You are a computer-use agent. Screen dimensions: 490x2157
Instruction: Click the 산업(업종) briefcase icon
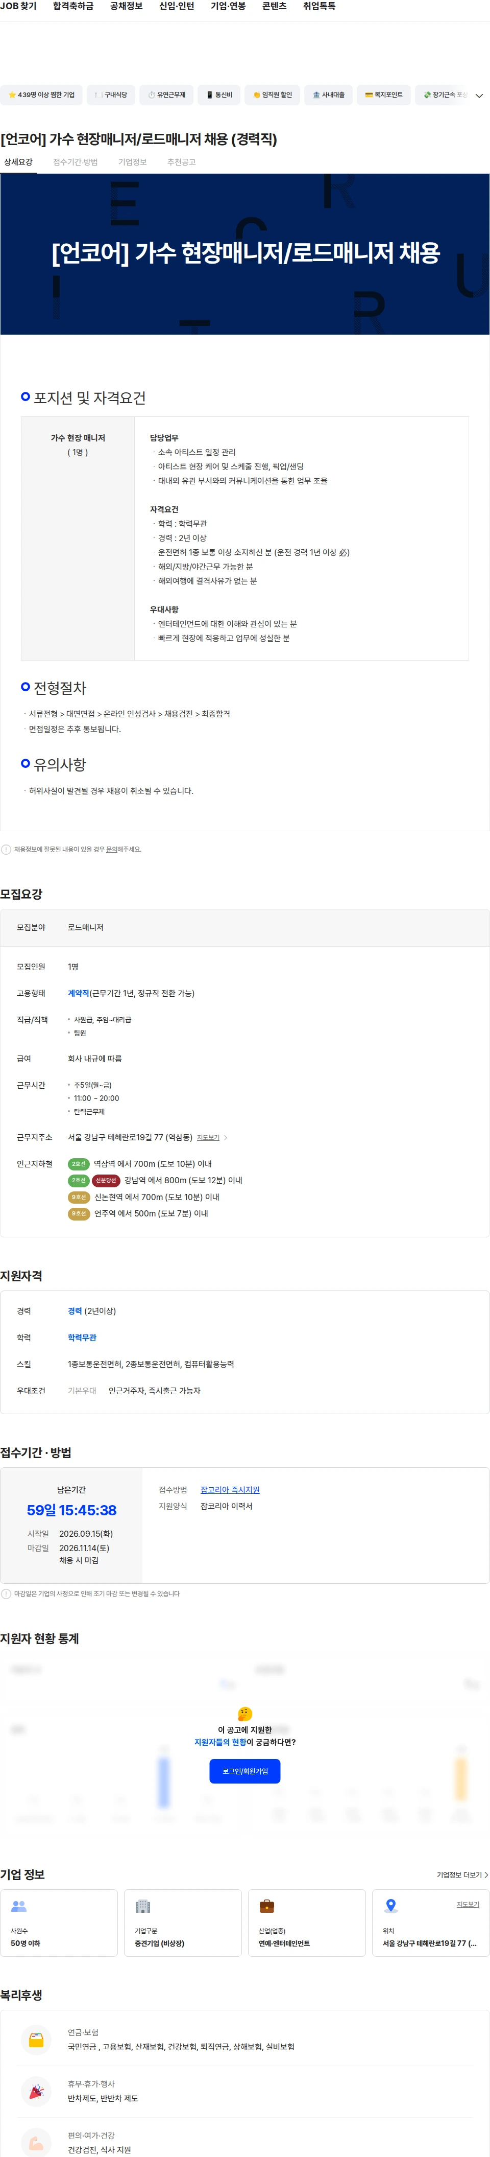[267, 1906]
